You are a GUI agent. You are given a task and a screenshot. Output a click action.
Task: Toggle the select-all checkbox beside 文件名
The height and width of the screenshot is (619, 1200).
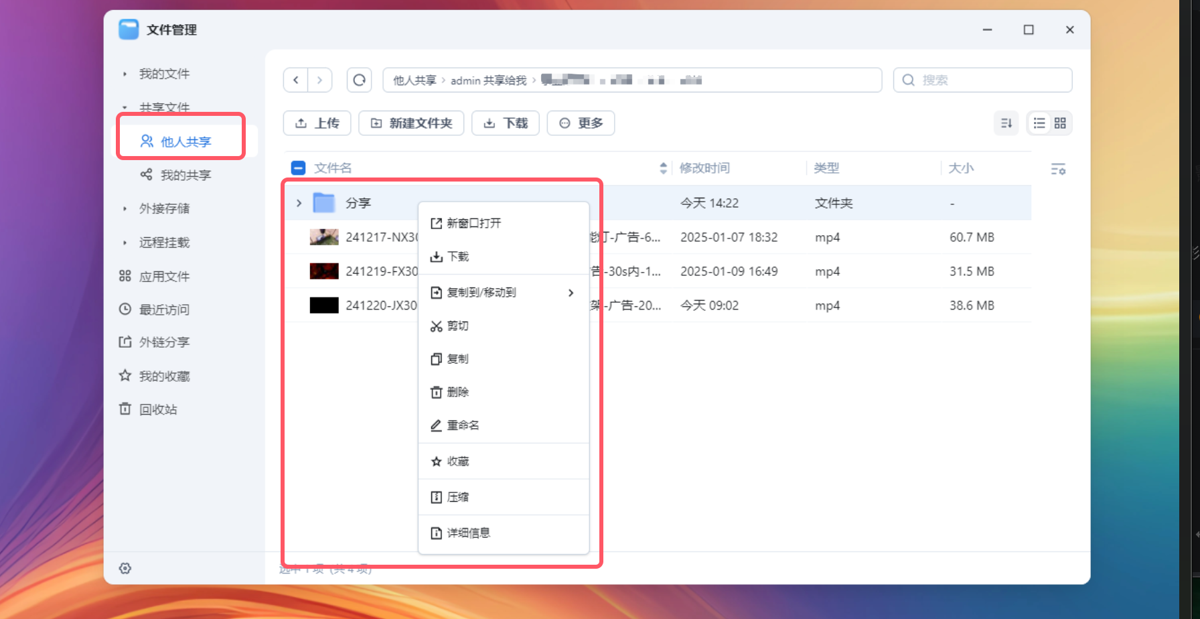coord(299,168)
